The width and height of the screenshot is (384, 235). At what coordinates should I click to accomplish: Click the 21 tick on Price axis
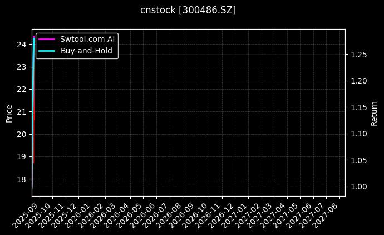point(22,112)
